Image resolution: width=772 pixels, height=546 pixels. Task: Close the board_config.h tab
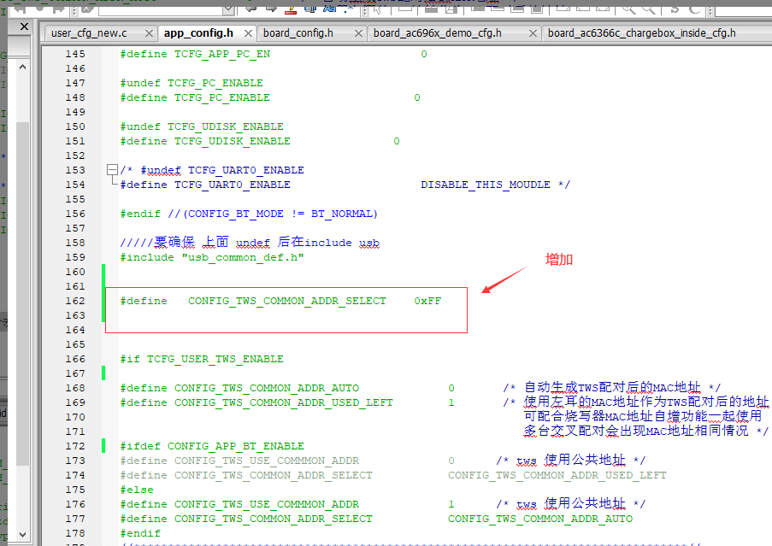(358, 33)
